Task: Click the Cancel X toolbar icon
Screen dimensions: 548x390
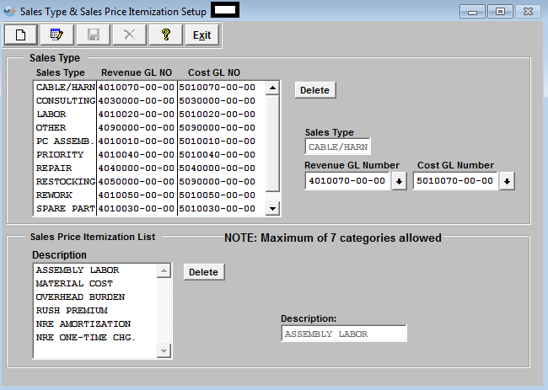Action: [x=130, y=35]
